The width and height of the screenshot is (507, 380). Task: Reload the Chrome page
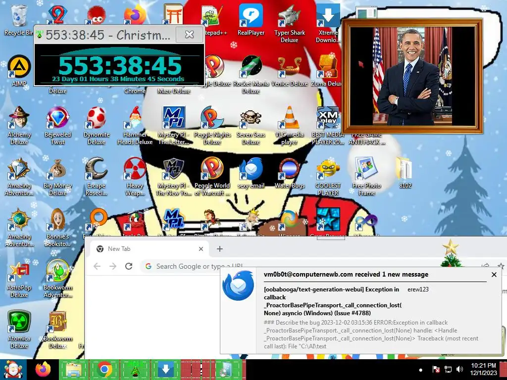[x=129, y=266]
